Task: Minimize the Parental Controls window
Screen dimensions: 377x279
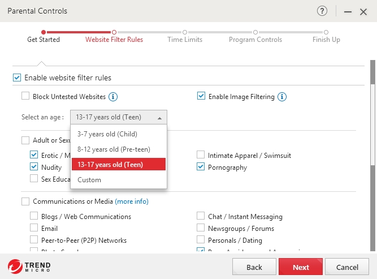Action: (348, 11)
